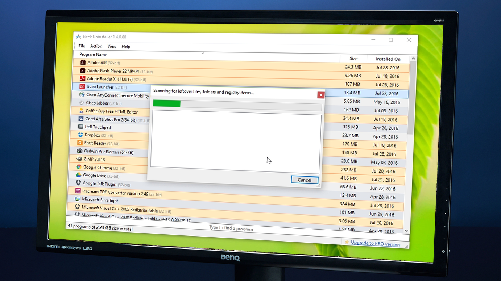The image size is (501, 281).
Task: Click the Adobe Flash Player icon
Action: pos(83,71)
